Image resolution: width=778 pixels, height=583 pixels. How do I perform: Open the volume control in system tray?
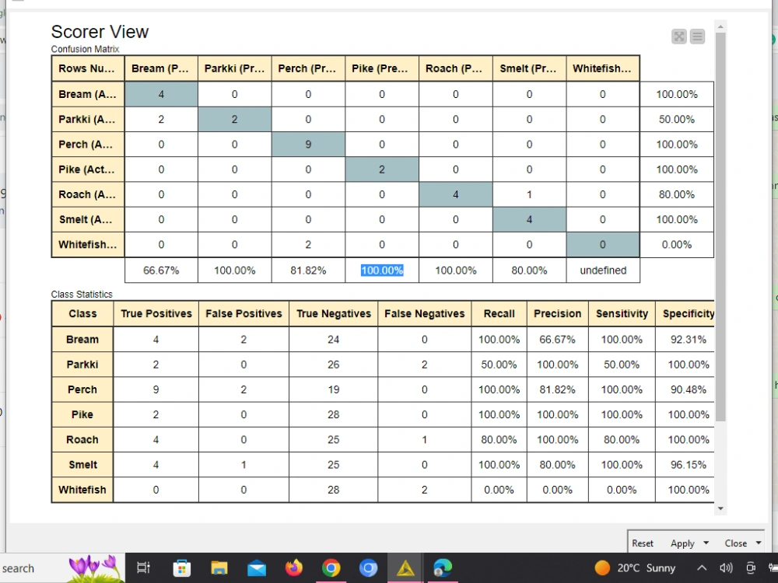(726, 568)
